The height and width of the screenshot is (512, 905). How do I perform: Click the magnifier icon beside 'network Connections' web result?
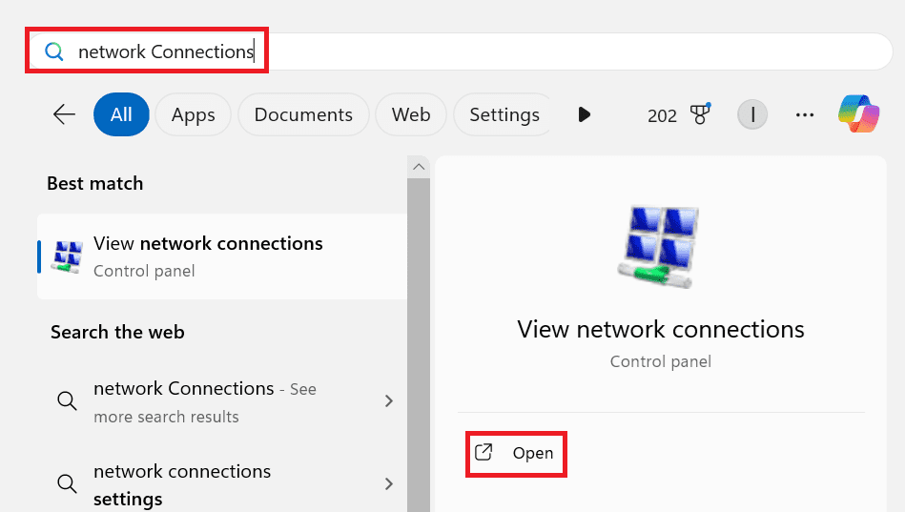67,400
